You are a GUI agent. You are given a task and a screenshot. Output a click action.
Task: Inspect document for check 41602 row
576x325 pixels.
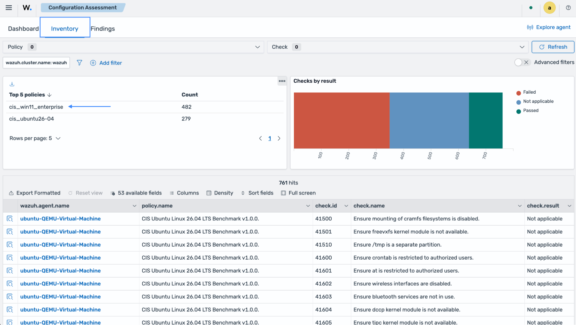coord(10,284)
